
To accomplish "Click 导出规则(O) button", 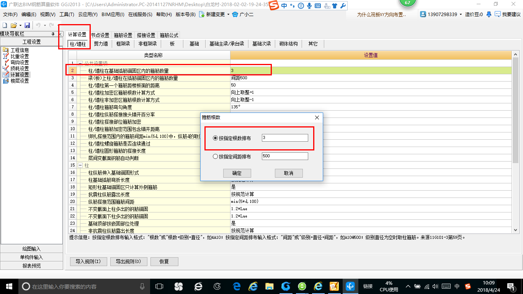I will pos(128,262).
